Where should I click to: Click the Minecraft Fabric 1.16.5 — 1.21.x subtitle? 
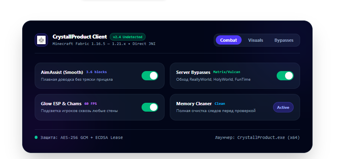point(104,44)
